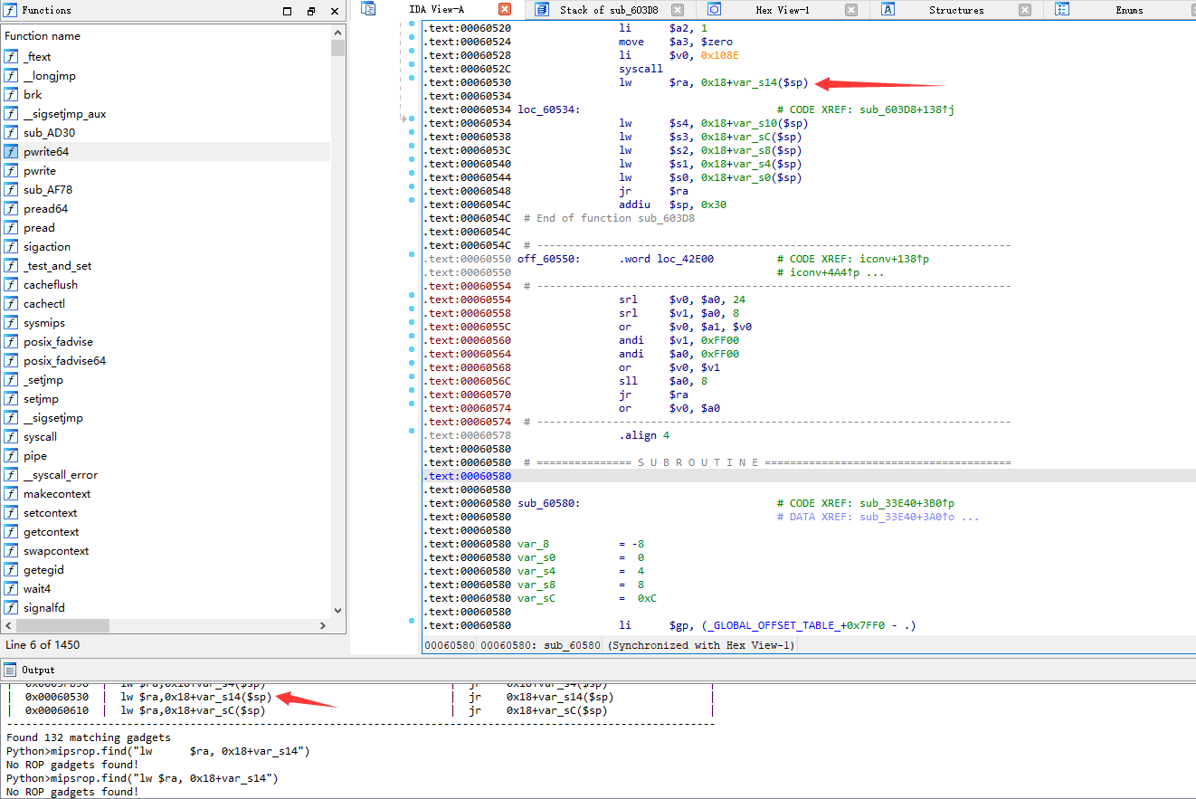Select makecontext in the function list
The image size is (1196, 799).
click(57, 494)
